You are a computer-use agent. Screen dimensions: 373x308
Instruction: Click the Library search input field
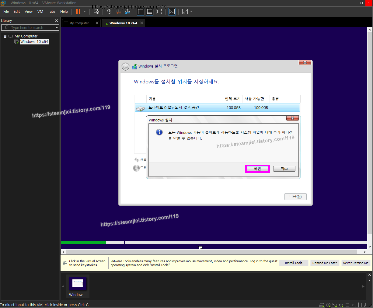28,28
